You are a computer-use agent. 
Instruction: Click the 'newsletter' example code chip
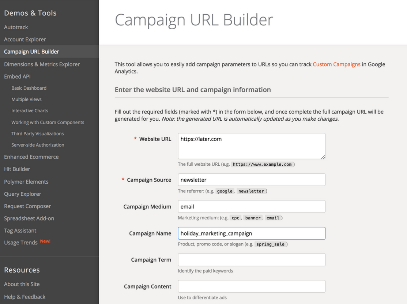[251, 191]
